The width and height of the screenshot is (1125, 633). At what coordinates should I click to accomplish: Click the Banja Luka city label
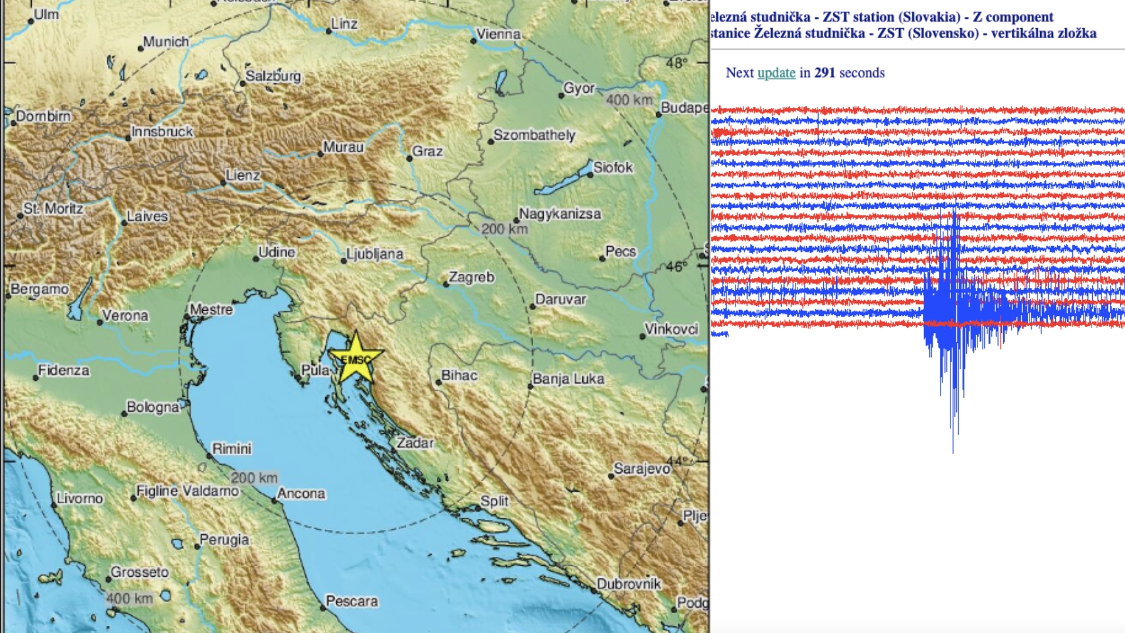(x=568, y=379)
